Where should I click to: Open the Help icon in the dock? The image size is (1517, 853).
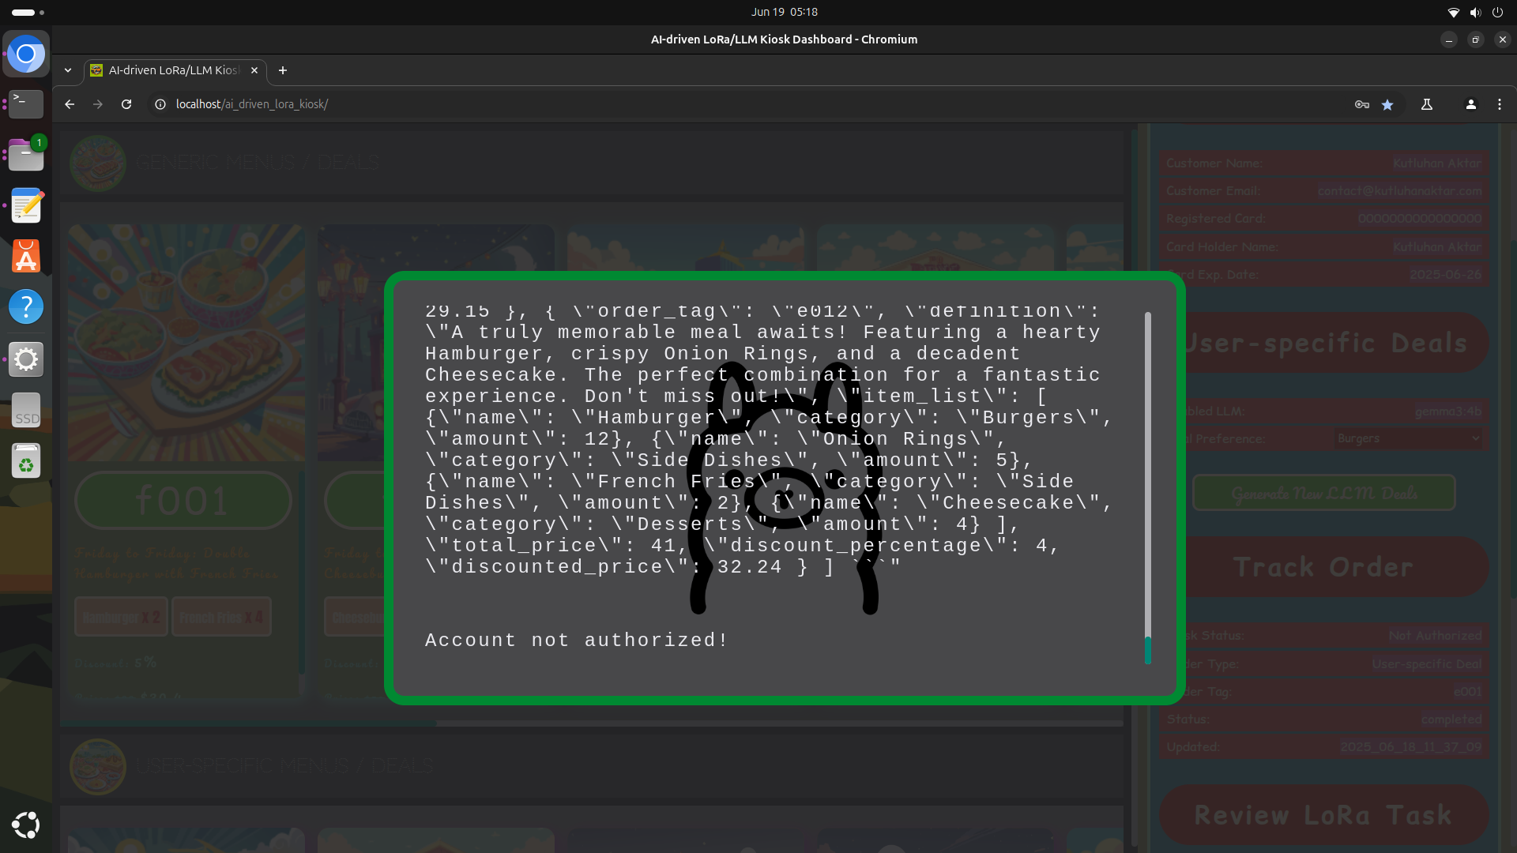26,306
